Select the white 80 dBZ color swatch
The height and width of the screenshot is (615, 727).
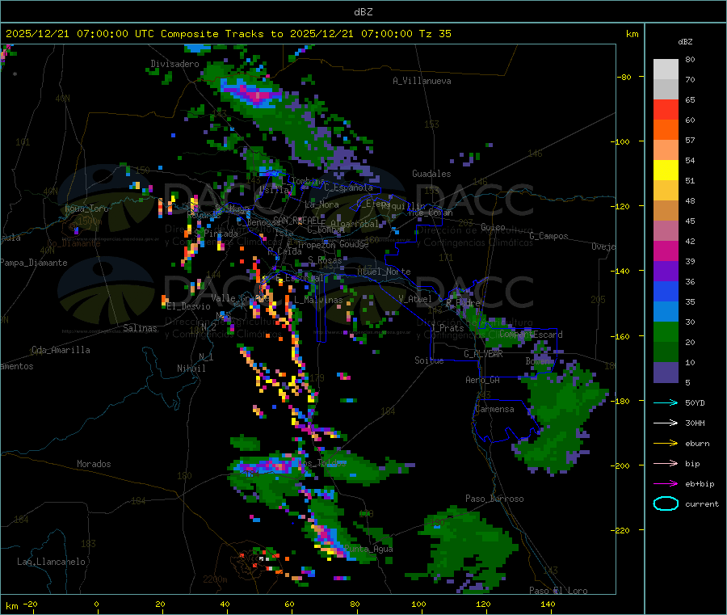666,70
